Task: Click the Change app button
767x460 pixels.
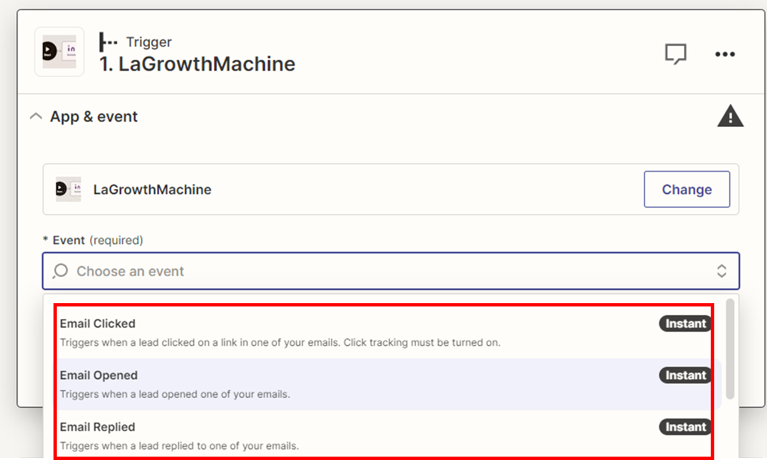Action: (687, 189)
